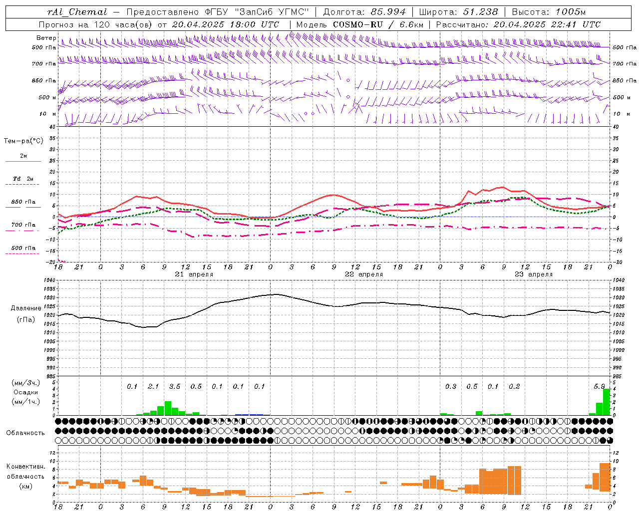Viewport: 639px width, 511px height.
Task: Select the provider text ФГБУ "ЗапСиб УГМС"
Action: tap(257, 12)
